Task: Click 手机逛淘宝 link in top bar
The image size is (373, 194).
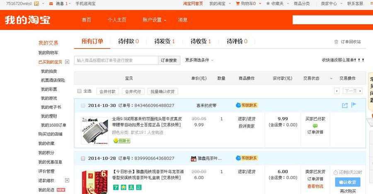Action: 85,4
